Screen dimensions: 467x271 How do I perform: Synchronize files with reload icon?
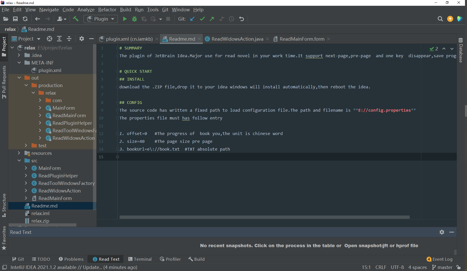[x=25, y=19]
